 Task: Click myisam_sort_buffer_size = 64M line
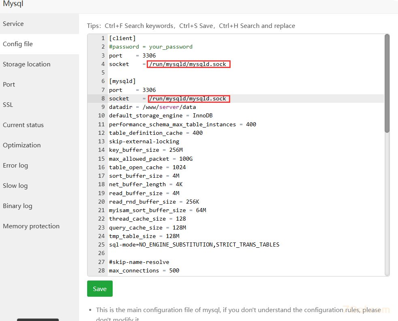pos(158,210)
